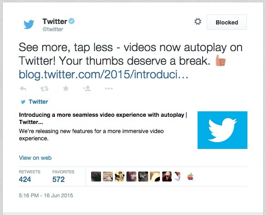
Task: Open the @twitter handle profile
Action: tap(53, 29)
